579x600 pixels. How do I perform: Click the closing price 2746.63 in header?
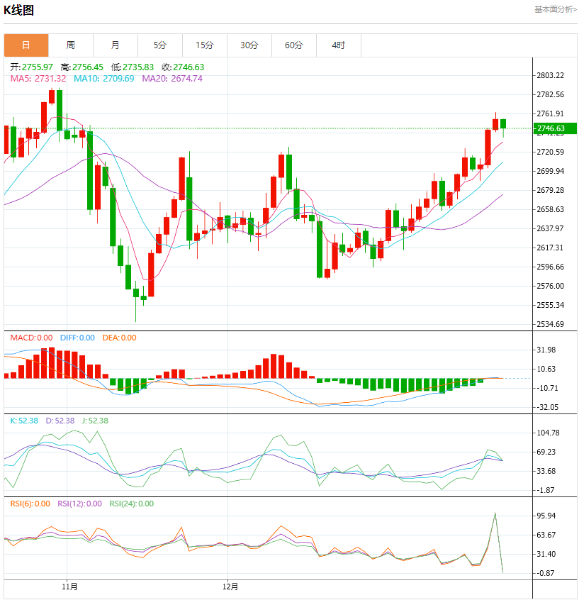(x=189, y=67)
